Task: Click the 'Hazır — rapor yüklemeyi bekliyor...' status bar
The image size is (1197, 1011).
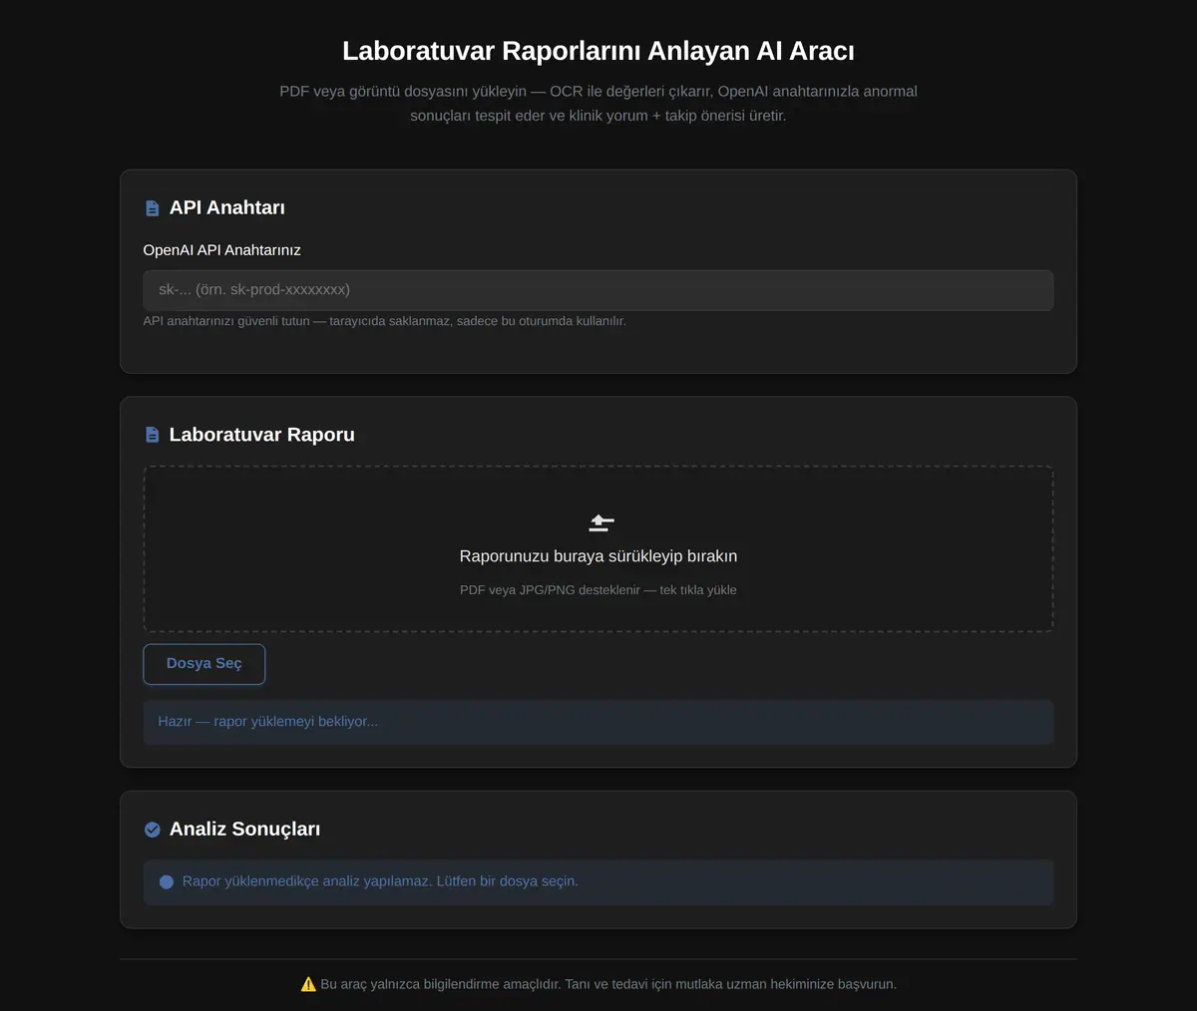Action: point(598,722)
